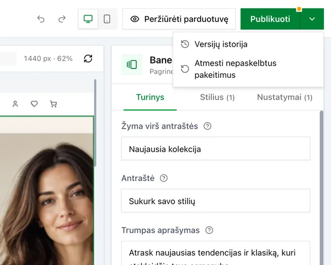Click the banner block icon
The height and width of the screenshot is (265, 331).
132,65
